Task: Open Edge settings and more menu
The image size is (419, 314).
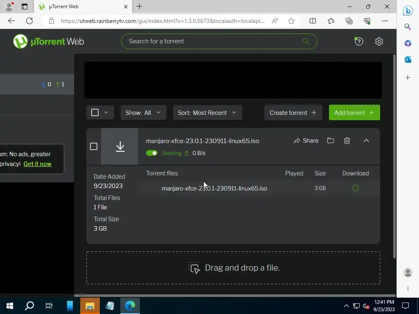Action: point(385,21)
